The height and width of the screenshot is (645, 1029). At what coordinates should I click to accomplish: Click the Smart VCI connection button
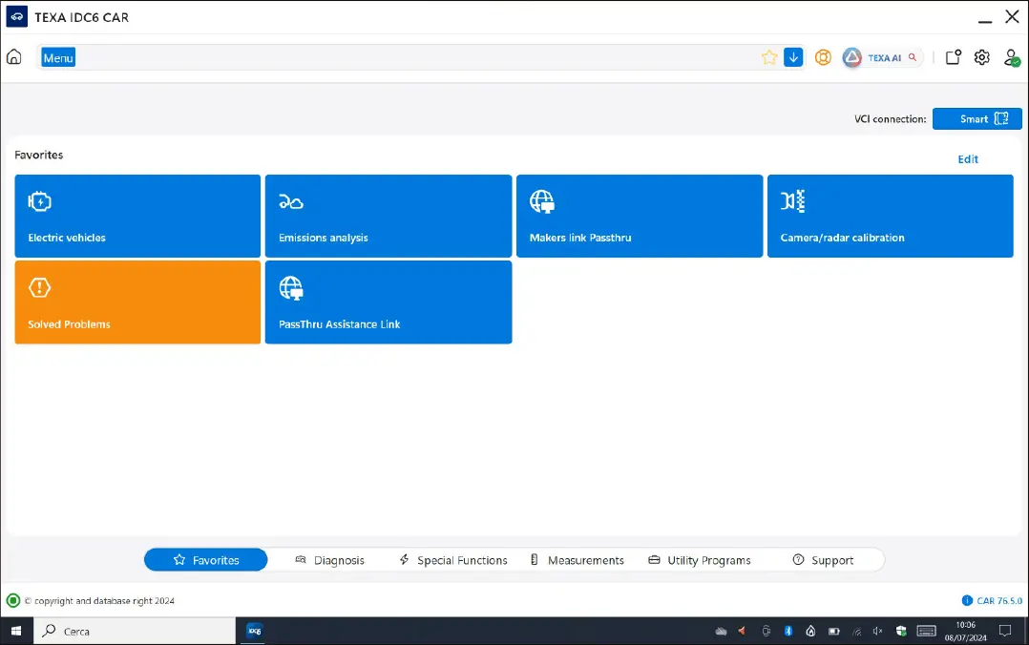tap(976, 119)
